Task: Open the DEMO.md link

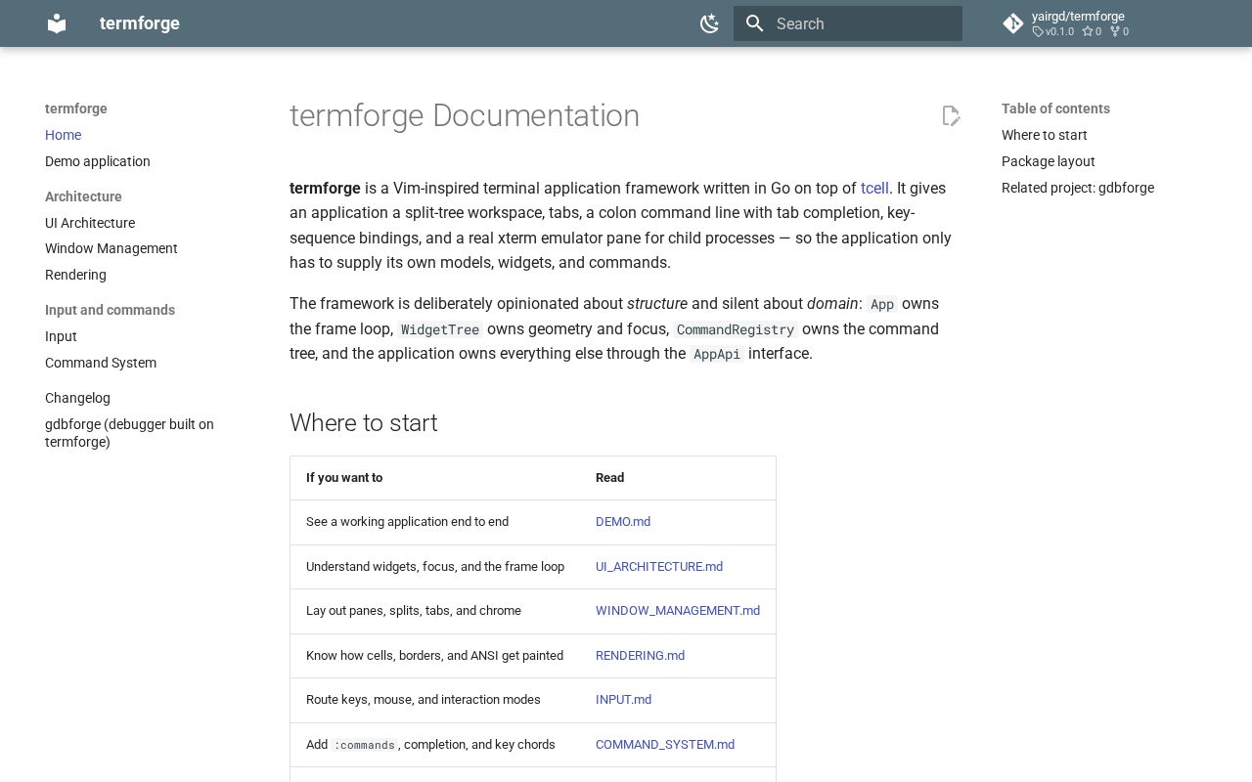Action: coord(623,522)
